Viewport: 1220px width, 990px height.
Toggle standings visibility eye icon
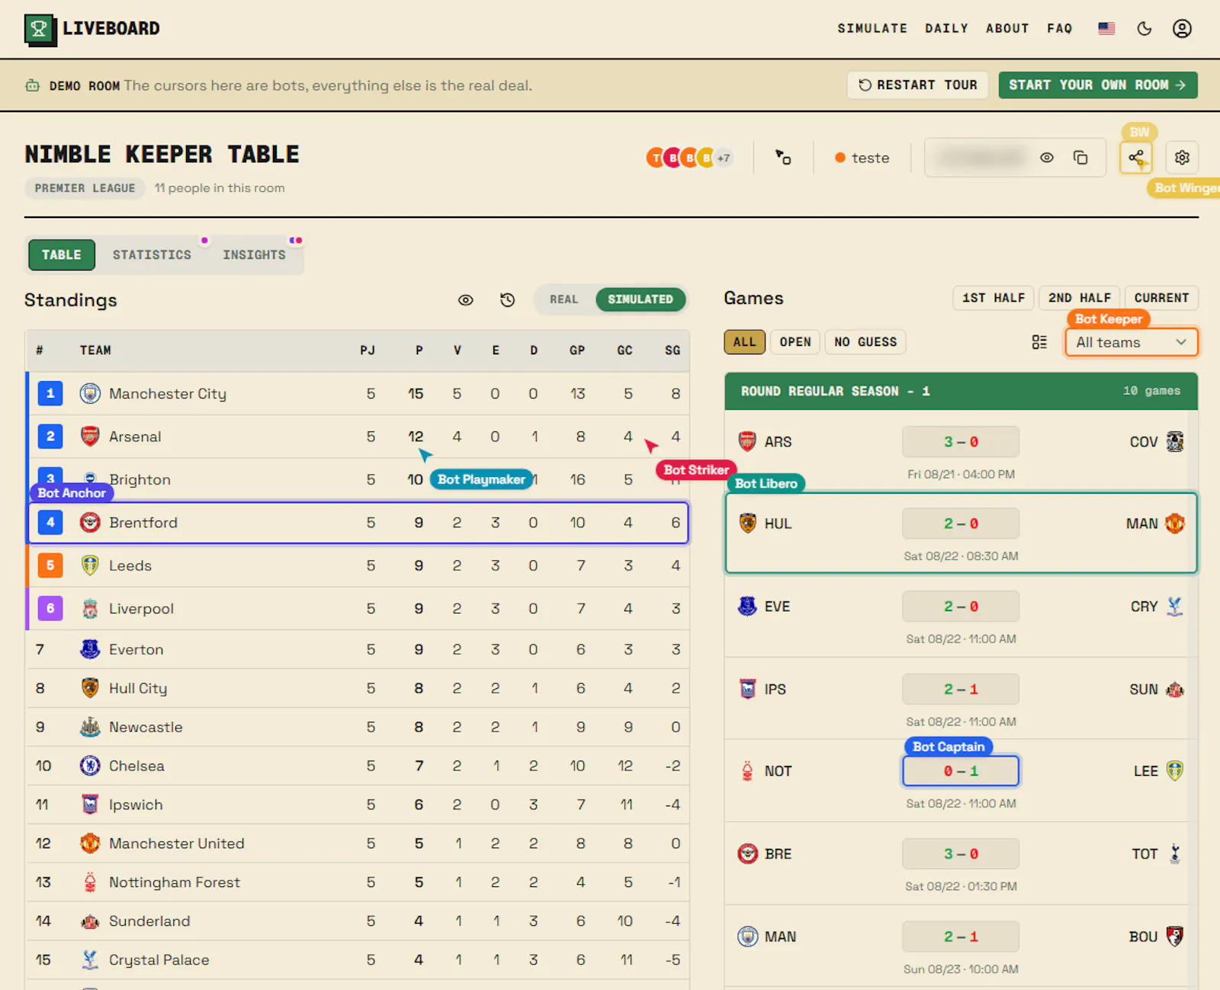click(x=465, y=300)
